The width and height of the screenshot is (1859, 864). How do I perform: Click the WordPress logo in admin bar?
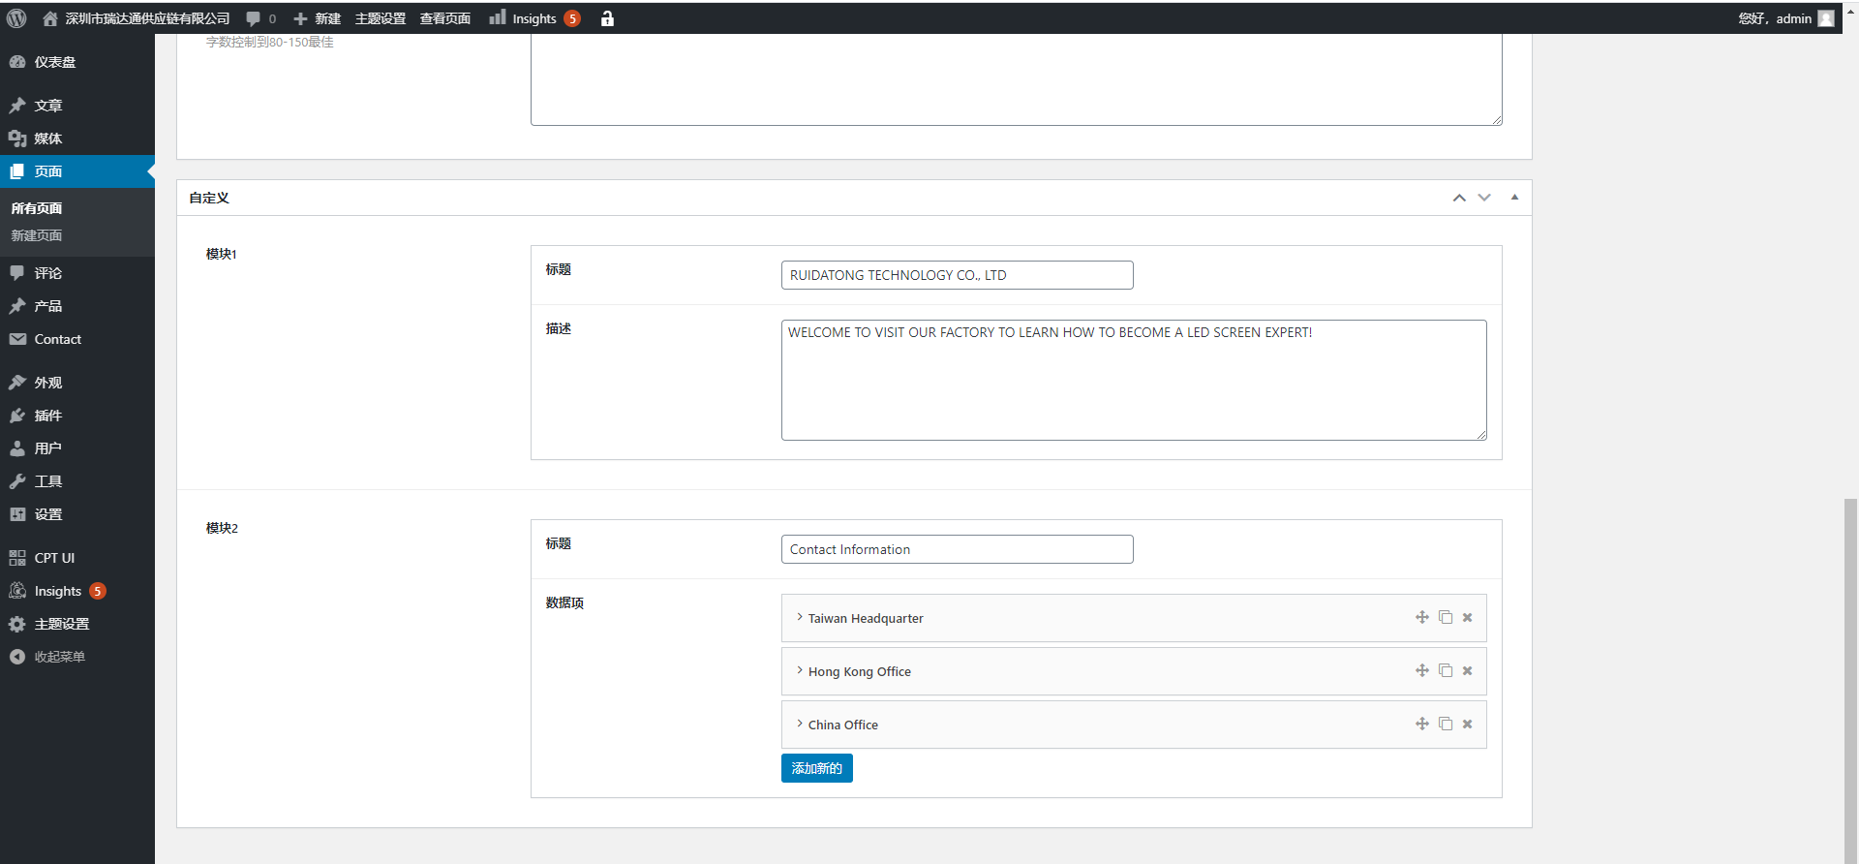tap(16, 18)
